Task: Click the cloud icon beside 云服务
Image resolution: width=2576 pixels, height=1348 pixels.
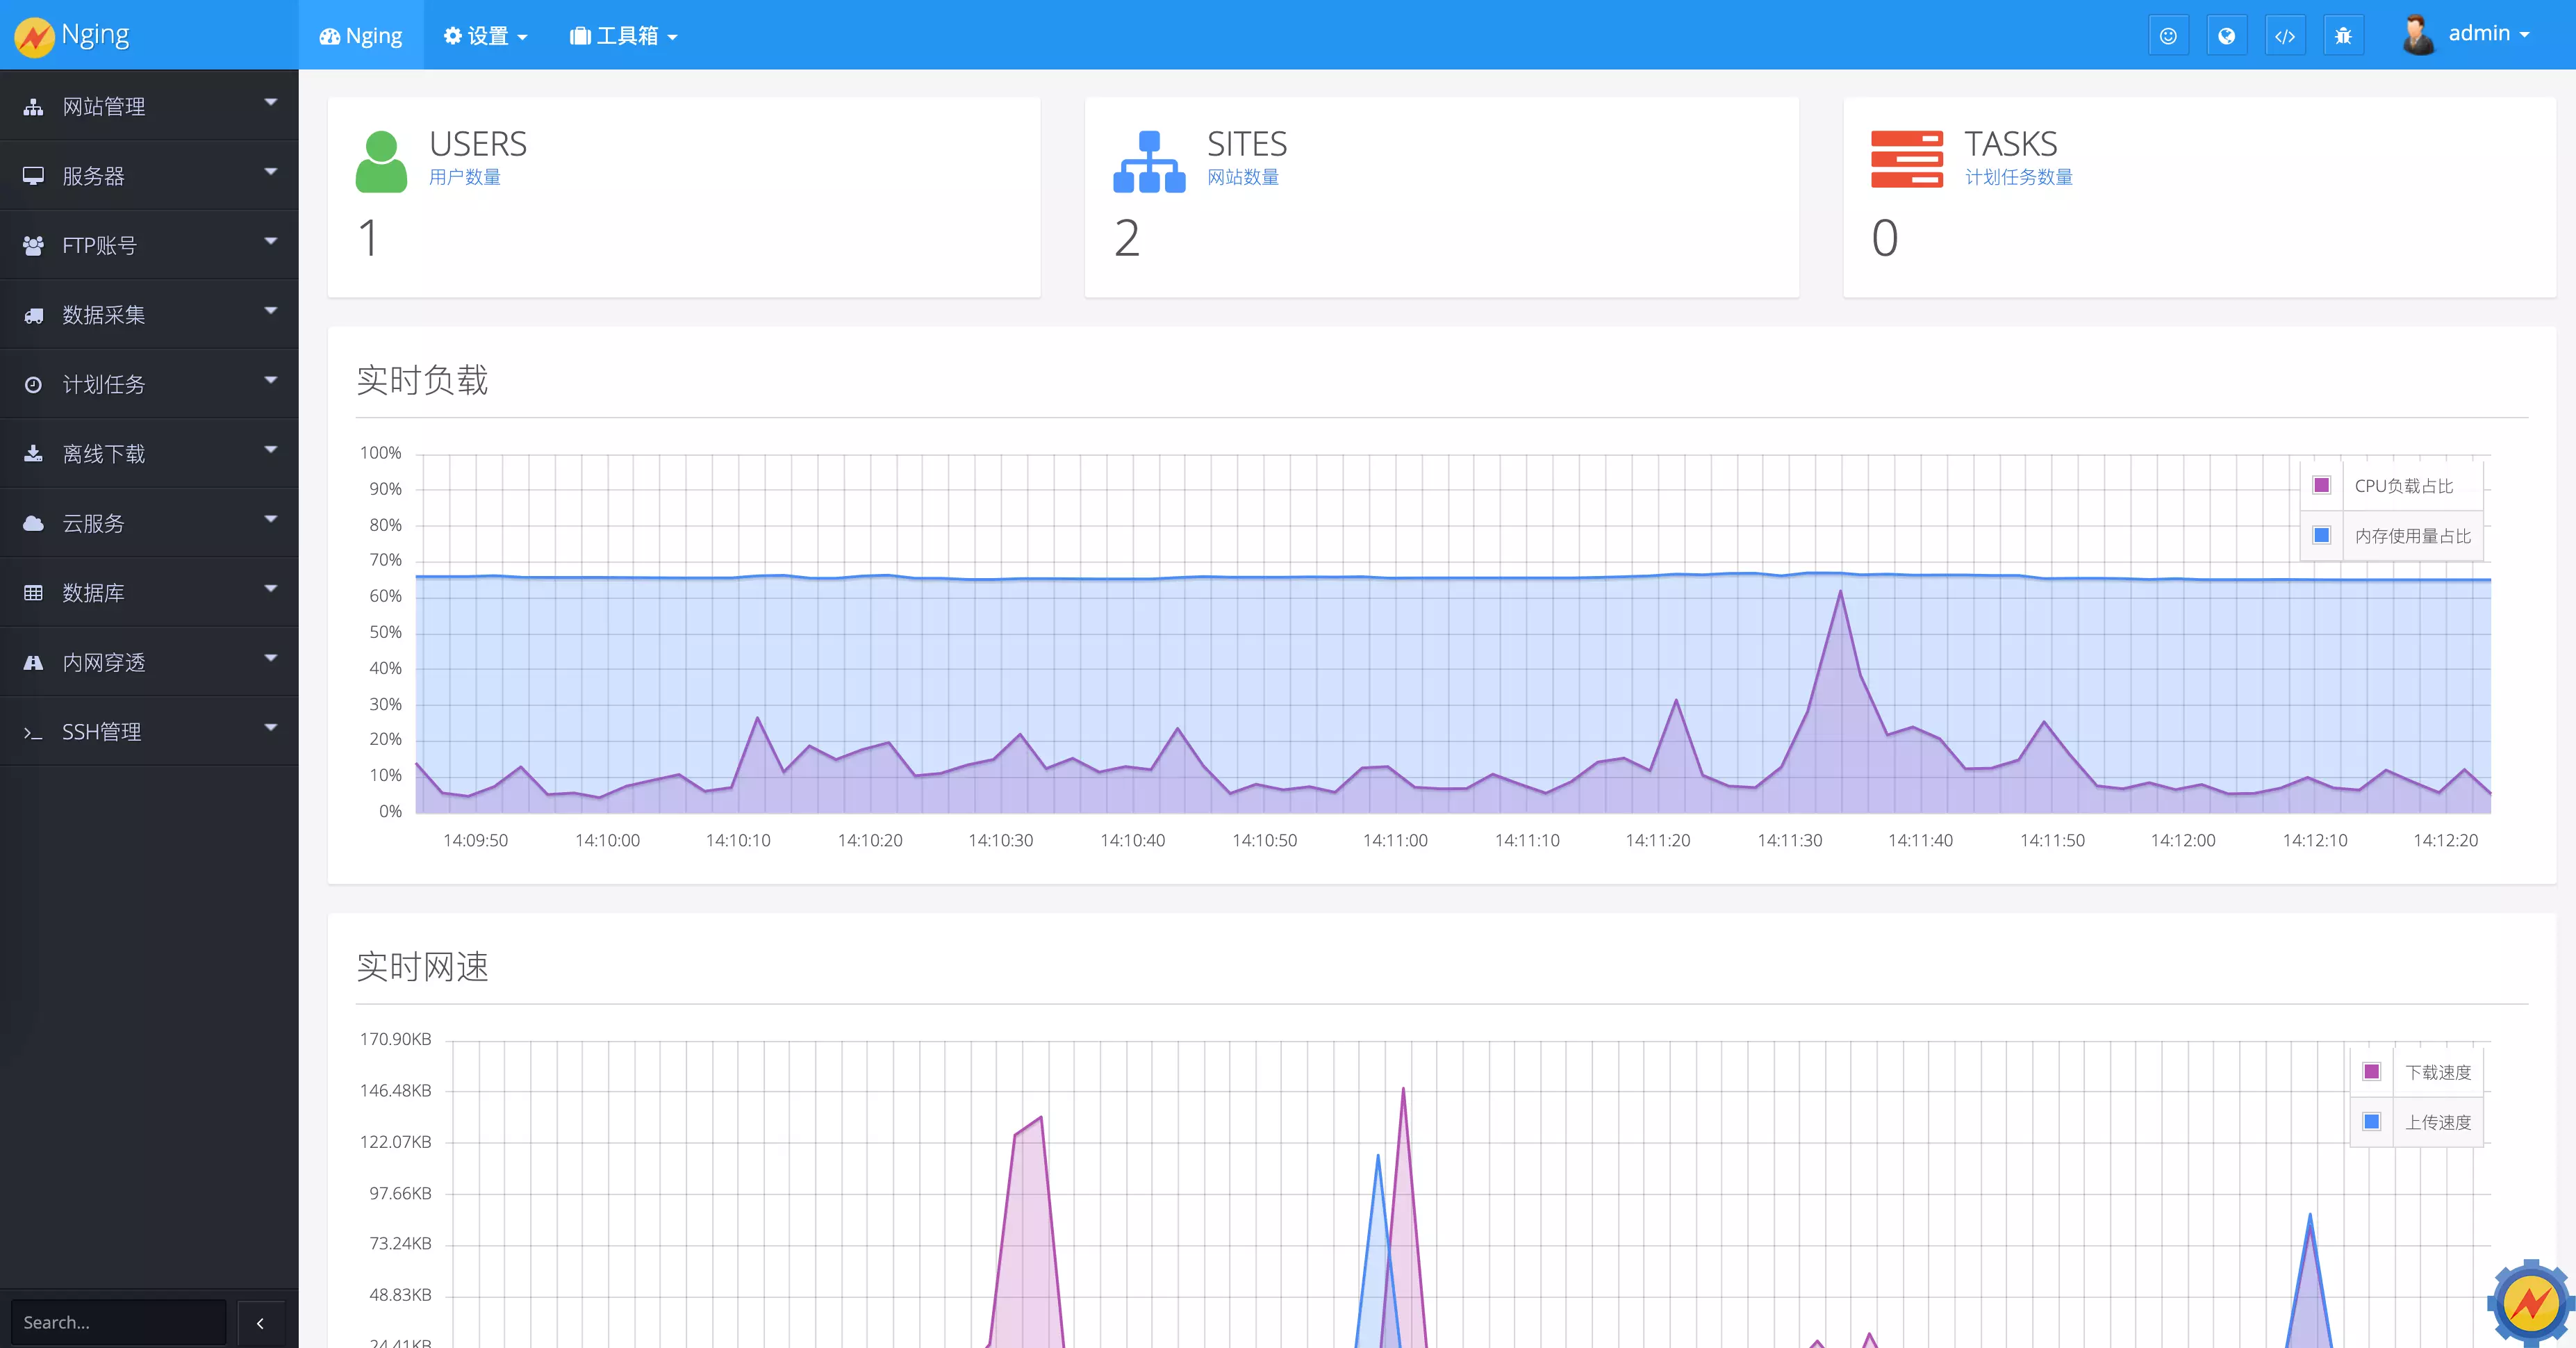Action: pos(33,523)
